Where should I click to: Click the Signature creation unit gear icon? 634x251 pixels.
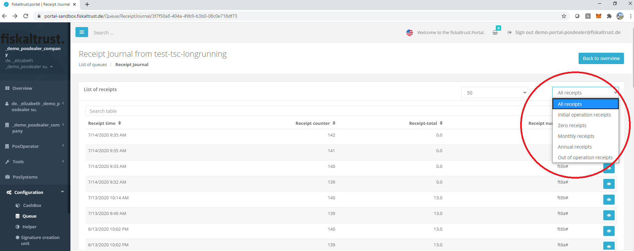[x=18, y=237]
